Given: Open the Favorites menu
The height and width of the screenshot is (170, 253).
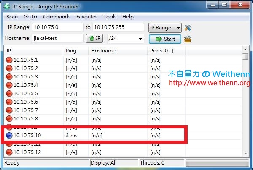Looking at the screenshot, I should click(87, 17).
